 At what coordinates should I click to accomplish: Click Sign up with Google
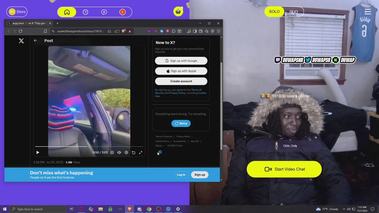(181, 61)
